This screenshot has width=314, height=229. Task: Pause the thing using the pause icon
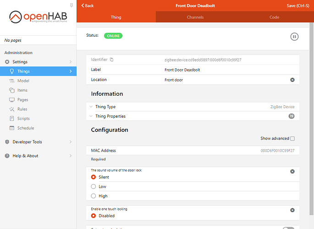294,36
